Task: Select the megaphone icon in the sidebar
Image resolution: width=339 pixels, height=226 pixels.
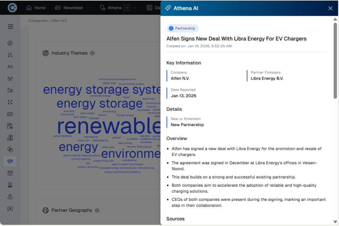Action: pos(10,90)
